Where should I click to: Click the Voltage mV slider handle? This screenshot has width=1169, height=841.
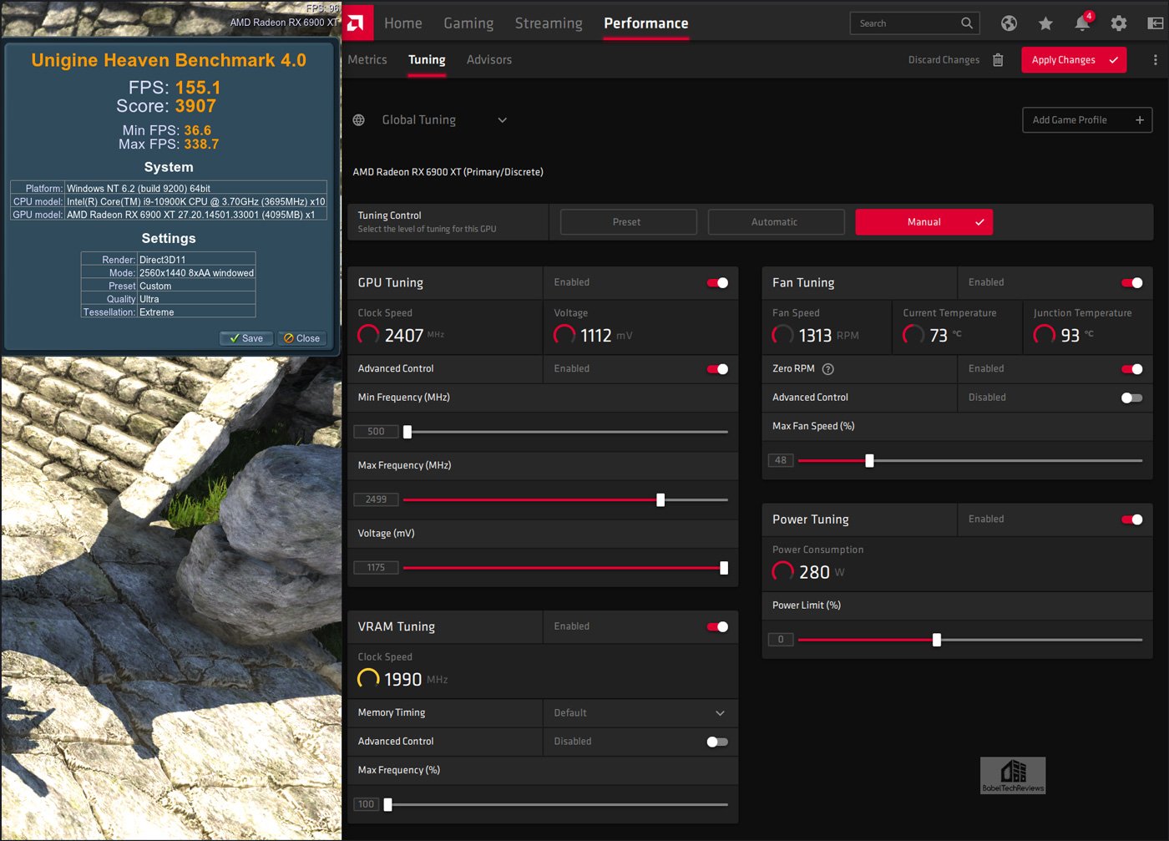coord(724,568)
